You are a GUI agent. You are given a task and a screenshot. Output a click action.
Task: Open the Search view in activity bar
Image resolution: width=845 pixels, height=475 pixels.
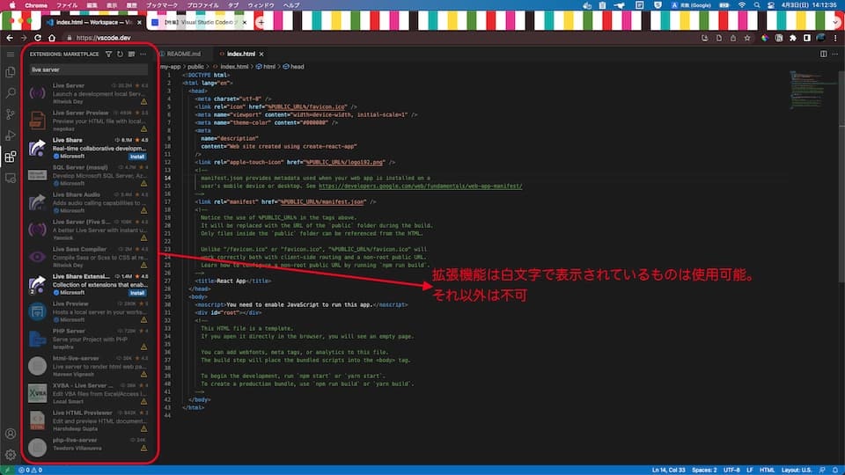point(11,93)
